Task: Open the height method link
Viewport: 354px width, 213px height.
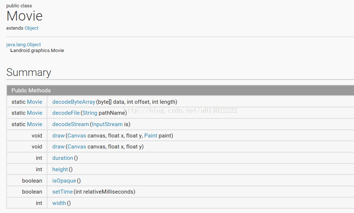Action: [x=60, y=169]
